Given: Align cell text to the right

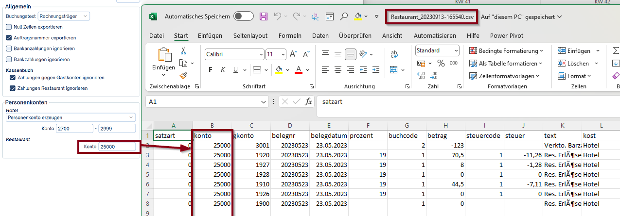Looking at the screenshot, I should pos(351,69).
